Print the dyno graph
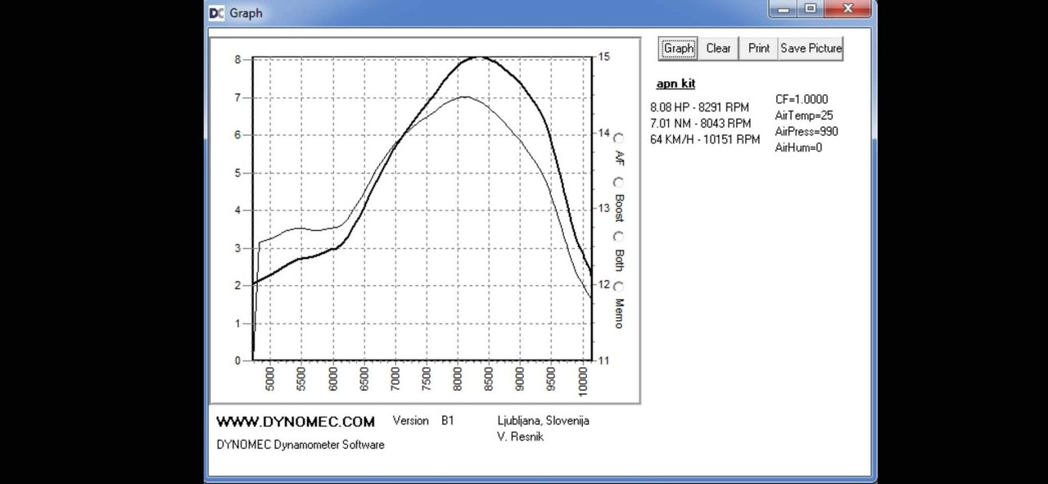The height and width of the screenshot is (484, 1048). [x=759, y=48]
